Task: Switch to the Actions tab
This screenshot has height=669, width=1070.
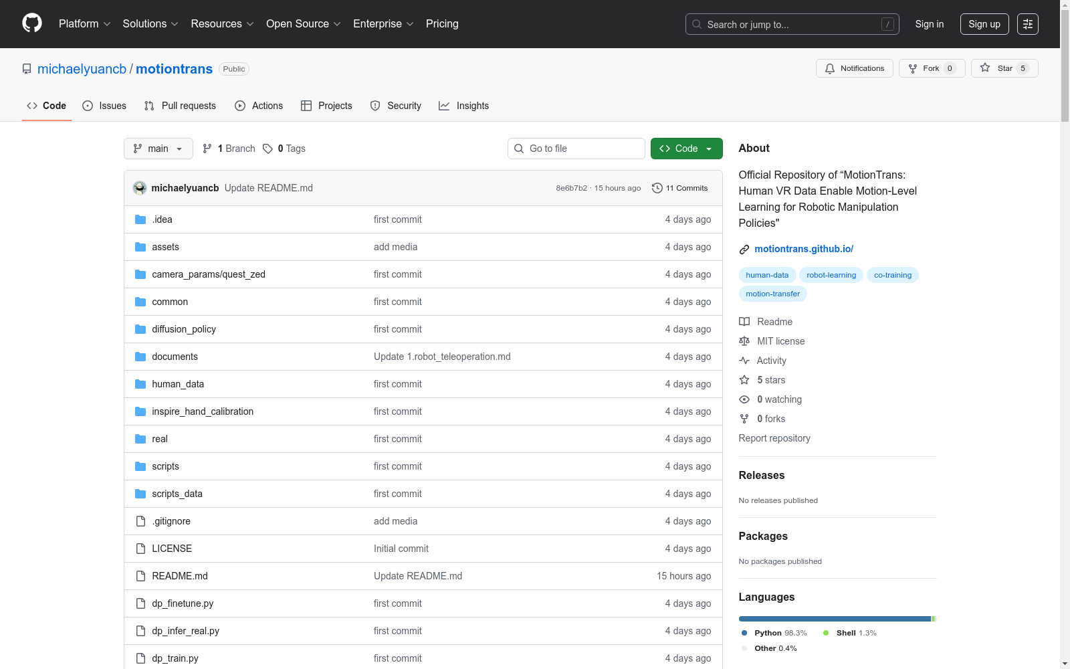Action: tap(259, 106)
